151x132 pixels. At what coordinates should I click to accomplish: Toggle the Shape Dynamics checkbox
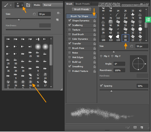[69, 20]
